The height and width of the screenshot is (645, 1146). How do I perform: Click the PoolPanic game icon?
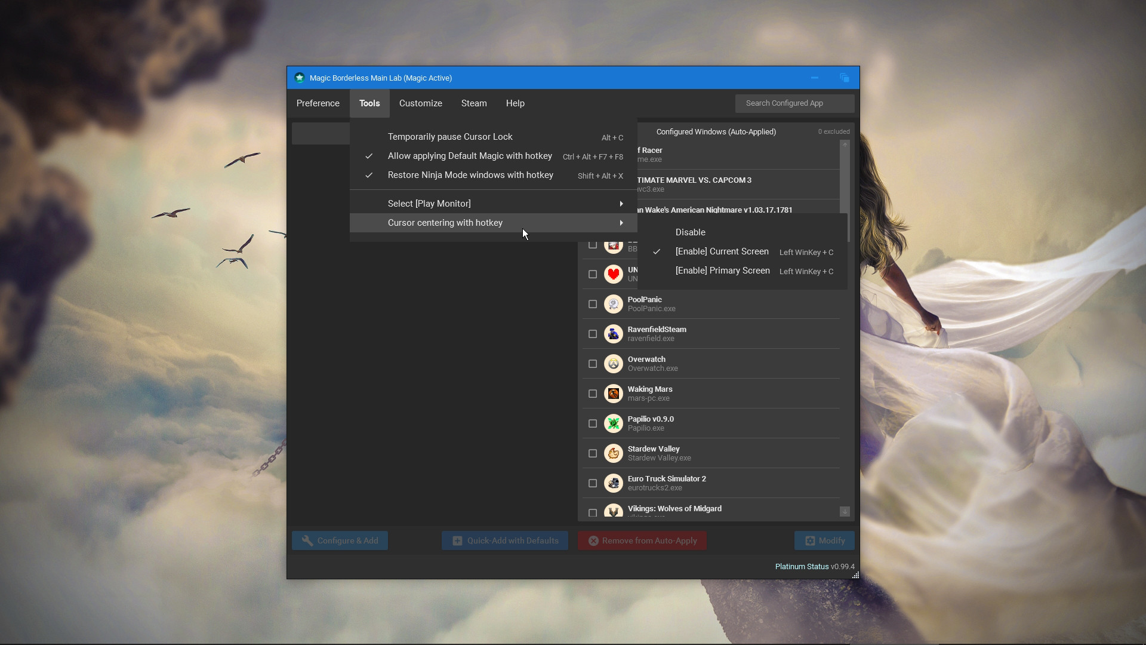(614, 303)
